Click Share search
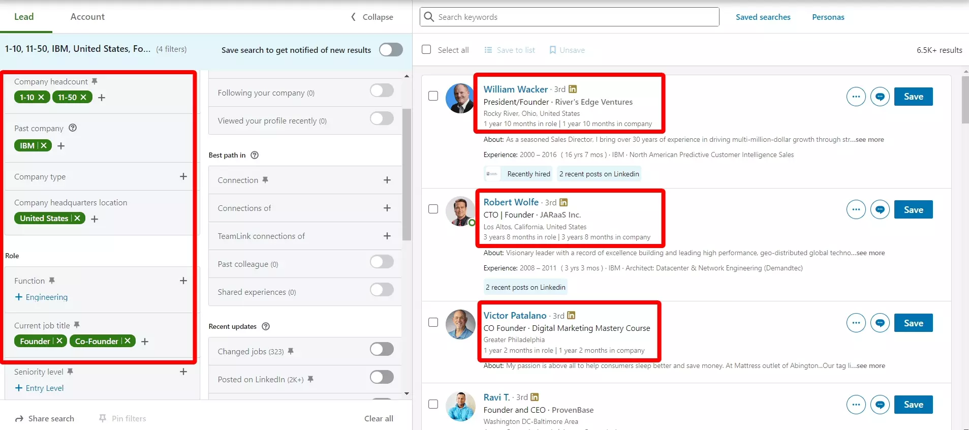This screenshot has width=969, height=430. coord(45,418)
